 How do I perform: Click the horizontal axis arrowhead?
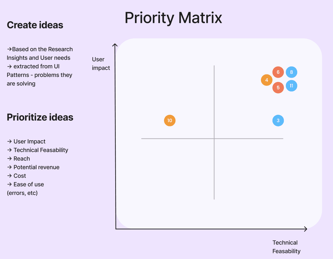point(305,229)
